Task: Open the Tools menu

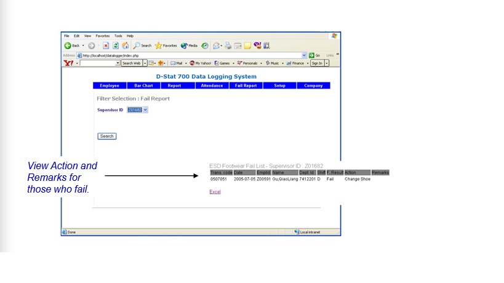Action: pyautogui.click(x=118, y=36)
